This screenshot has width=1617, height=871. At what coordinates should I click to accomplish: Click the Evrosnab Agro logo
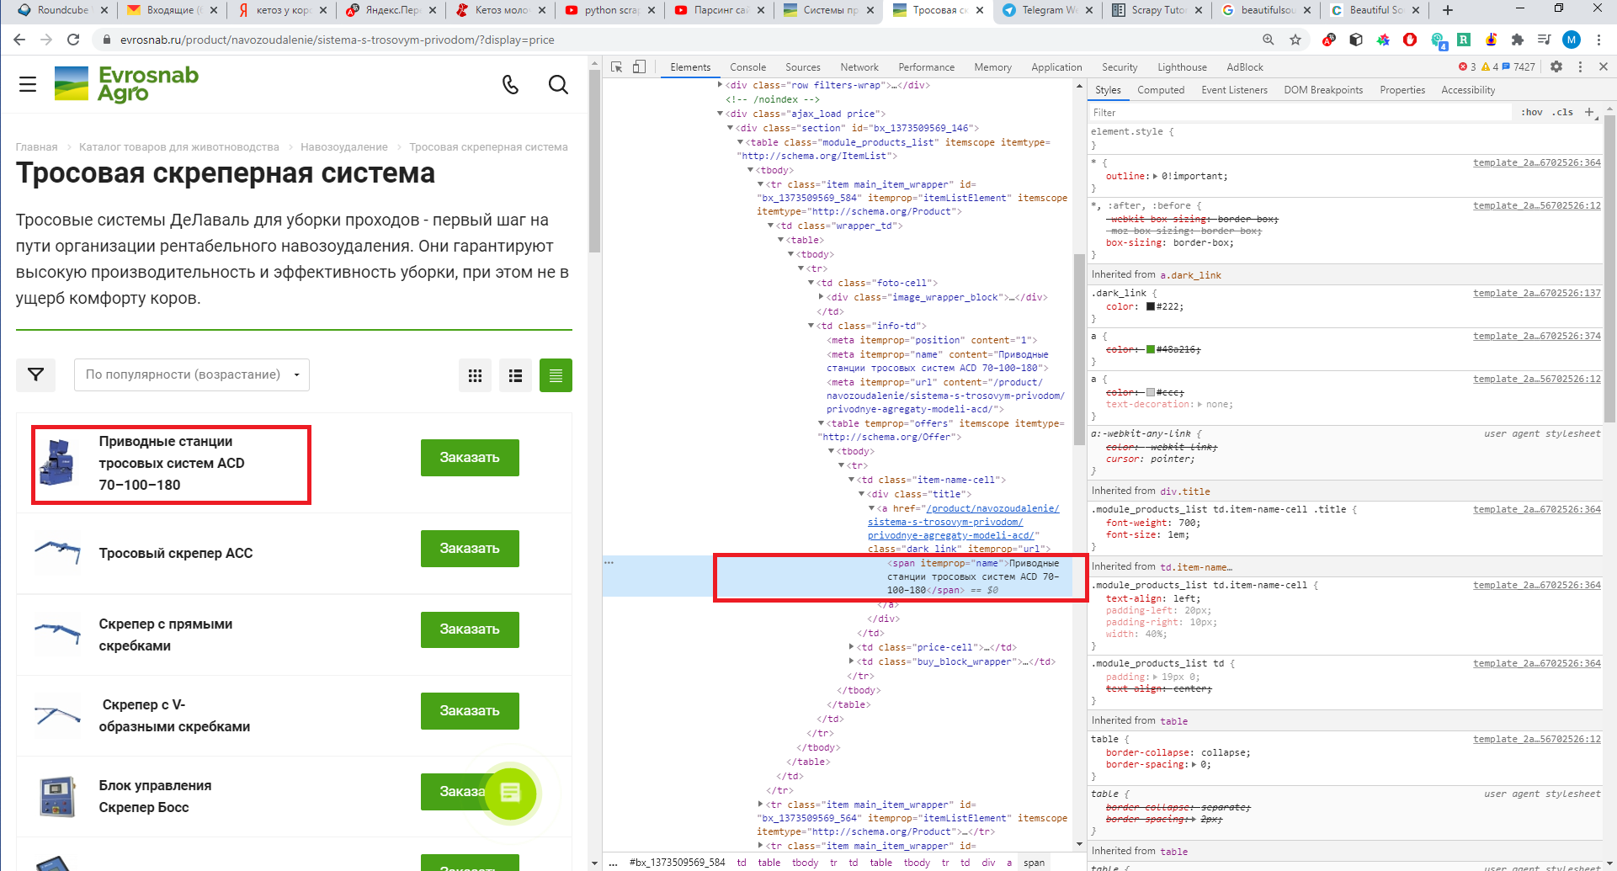click(127, 84)
